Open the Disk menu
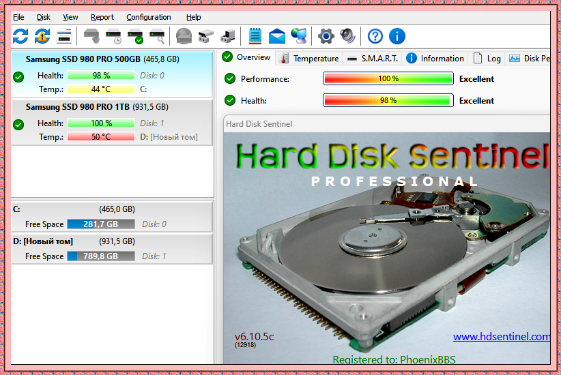561x375 pixels. pos(43,17)
